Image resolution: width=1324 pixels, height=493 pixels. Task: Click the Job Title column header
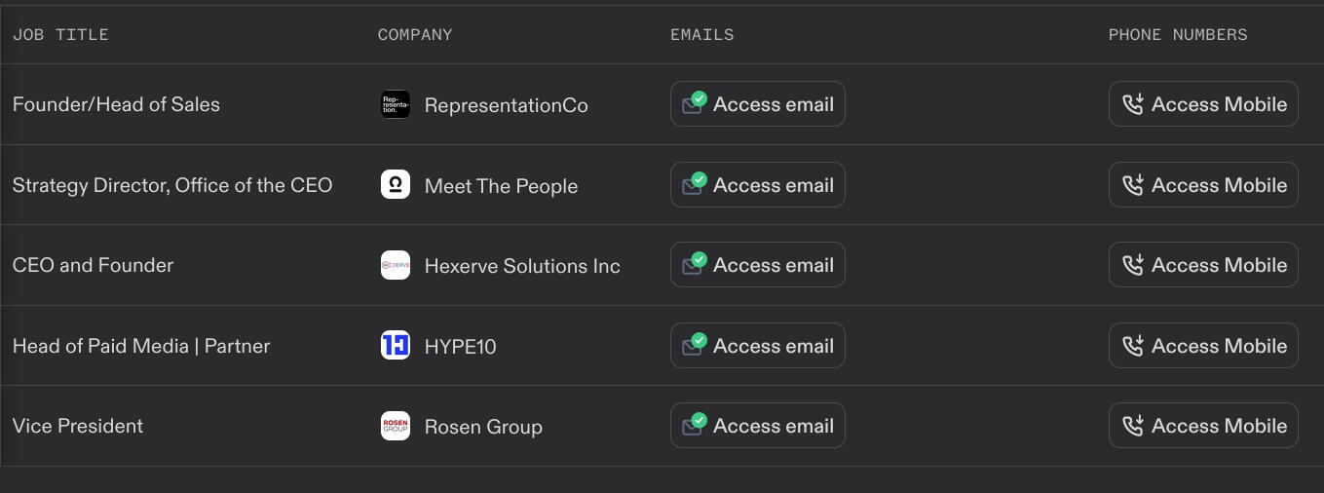(60, 35)
